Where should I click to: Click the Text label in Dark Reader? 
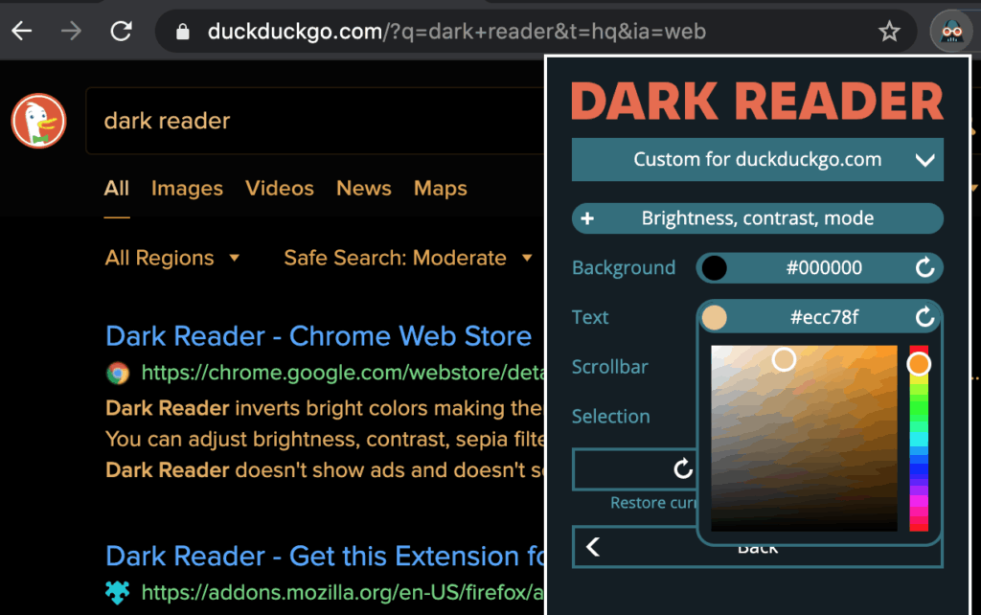590,317
